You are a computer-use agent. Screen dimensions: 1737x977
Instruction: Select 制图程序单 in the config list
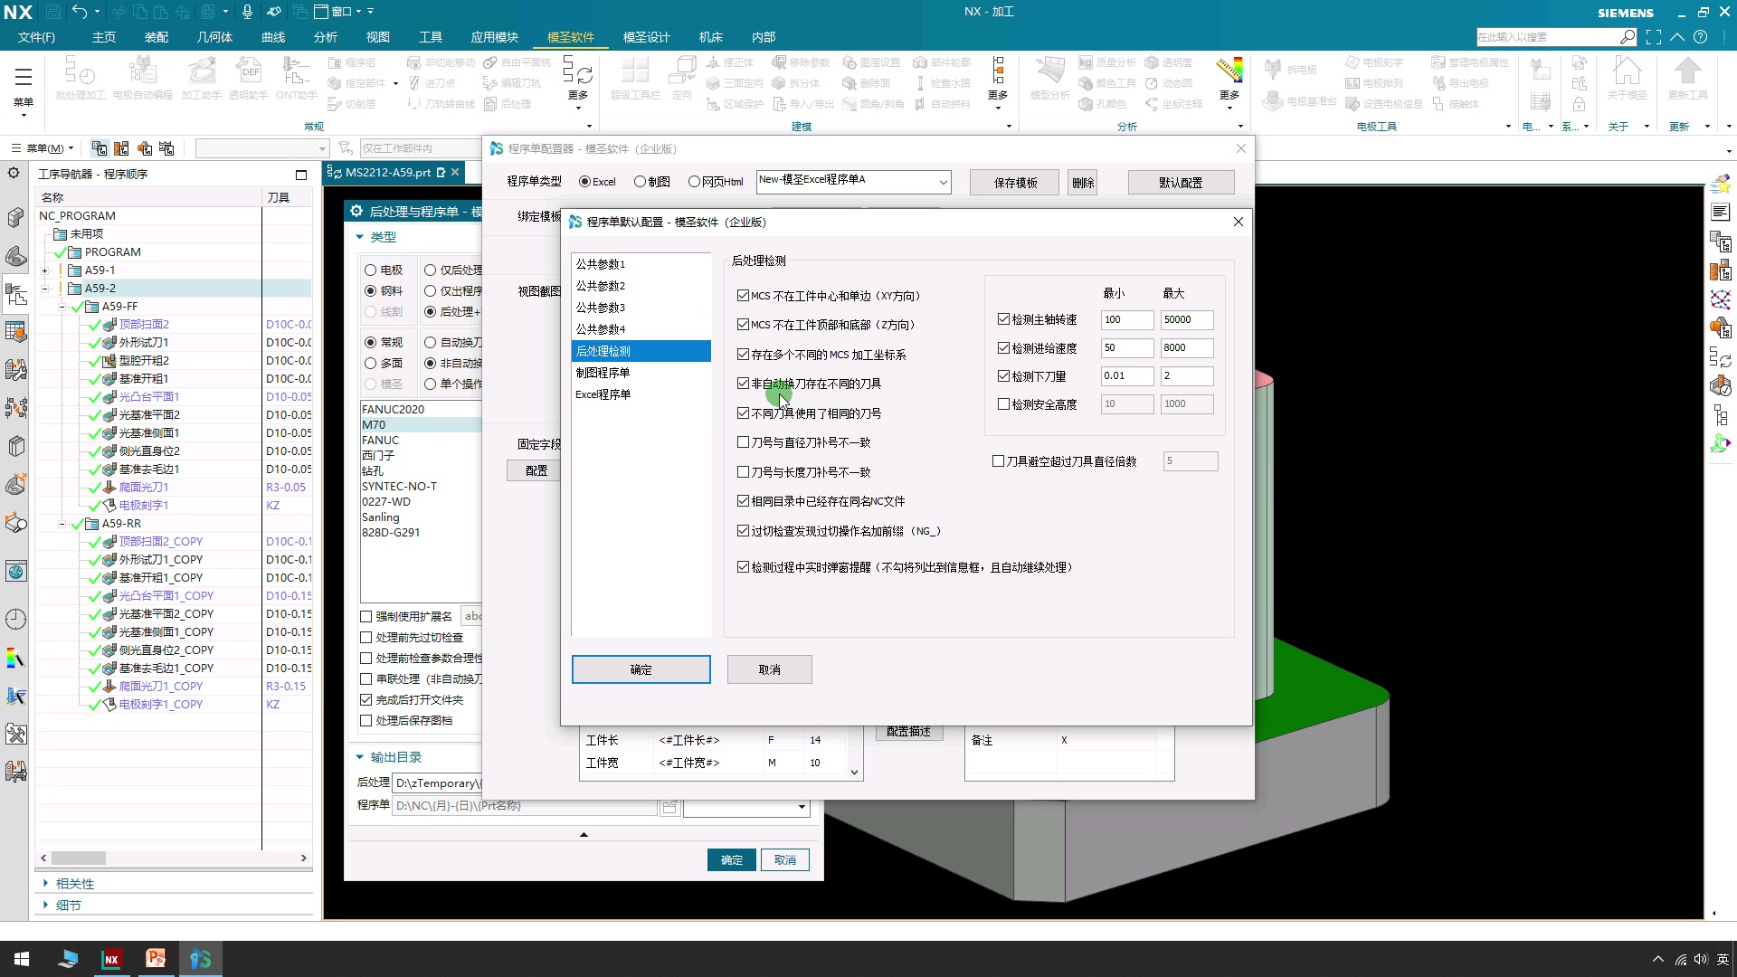[641, 373]
